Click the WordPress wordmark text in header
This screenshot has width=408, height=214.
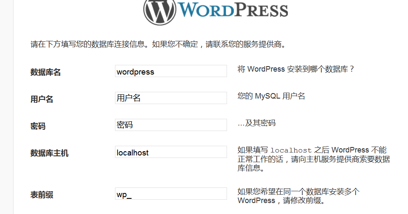[233, 9]
